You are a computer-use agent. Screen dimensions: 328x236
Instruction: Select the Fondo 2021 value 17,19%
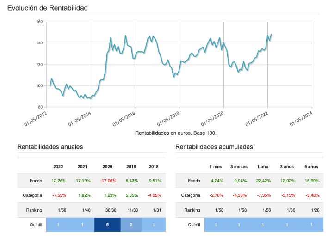[x=83, y=181]
